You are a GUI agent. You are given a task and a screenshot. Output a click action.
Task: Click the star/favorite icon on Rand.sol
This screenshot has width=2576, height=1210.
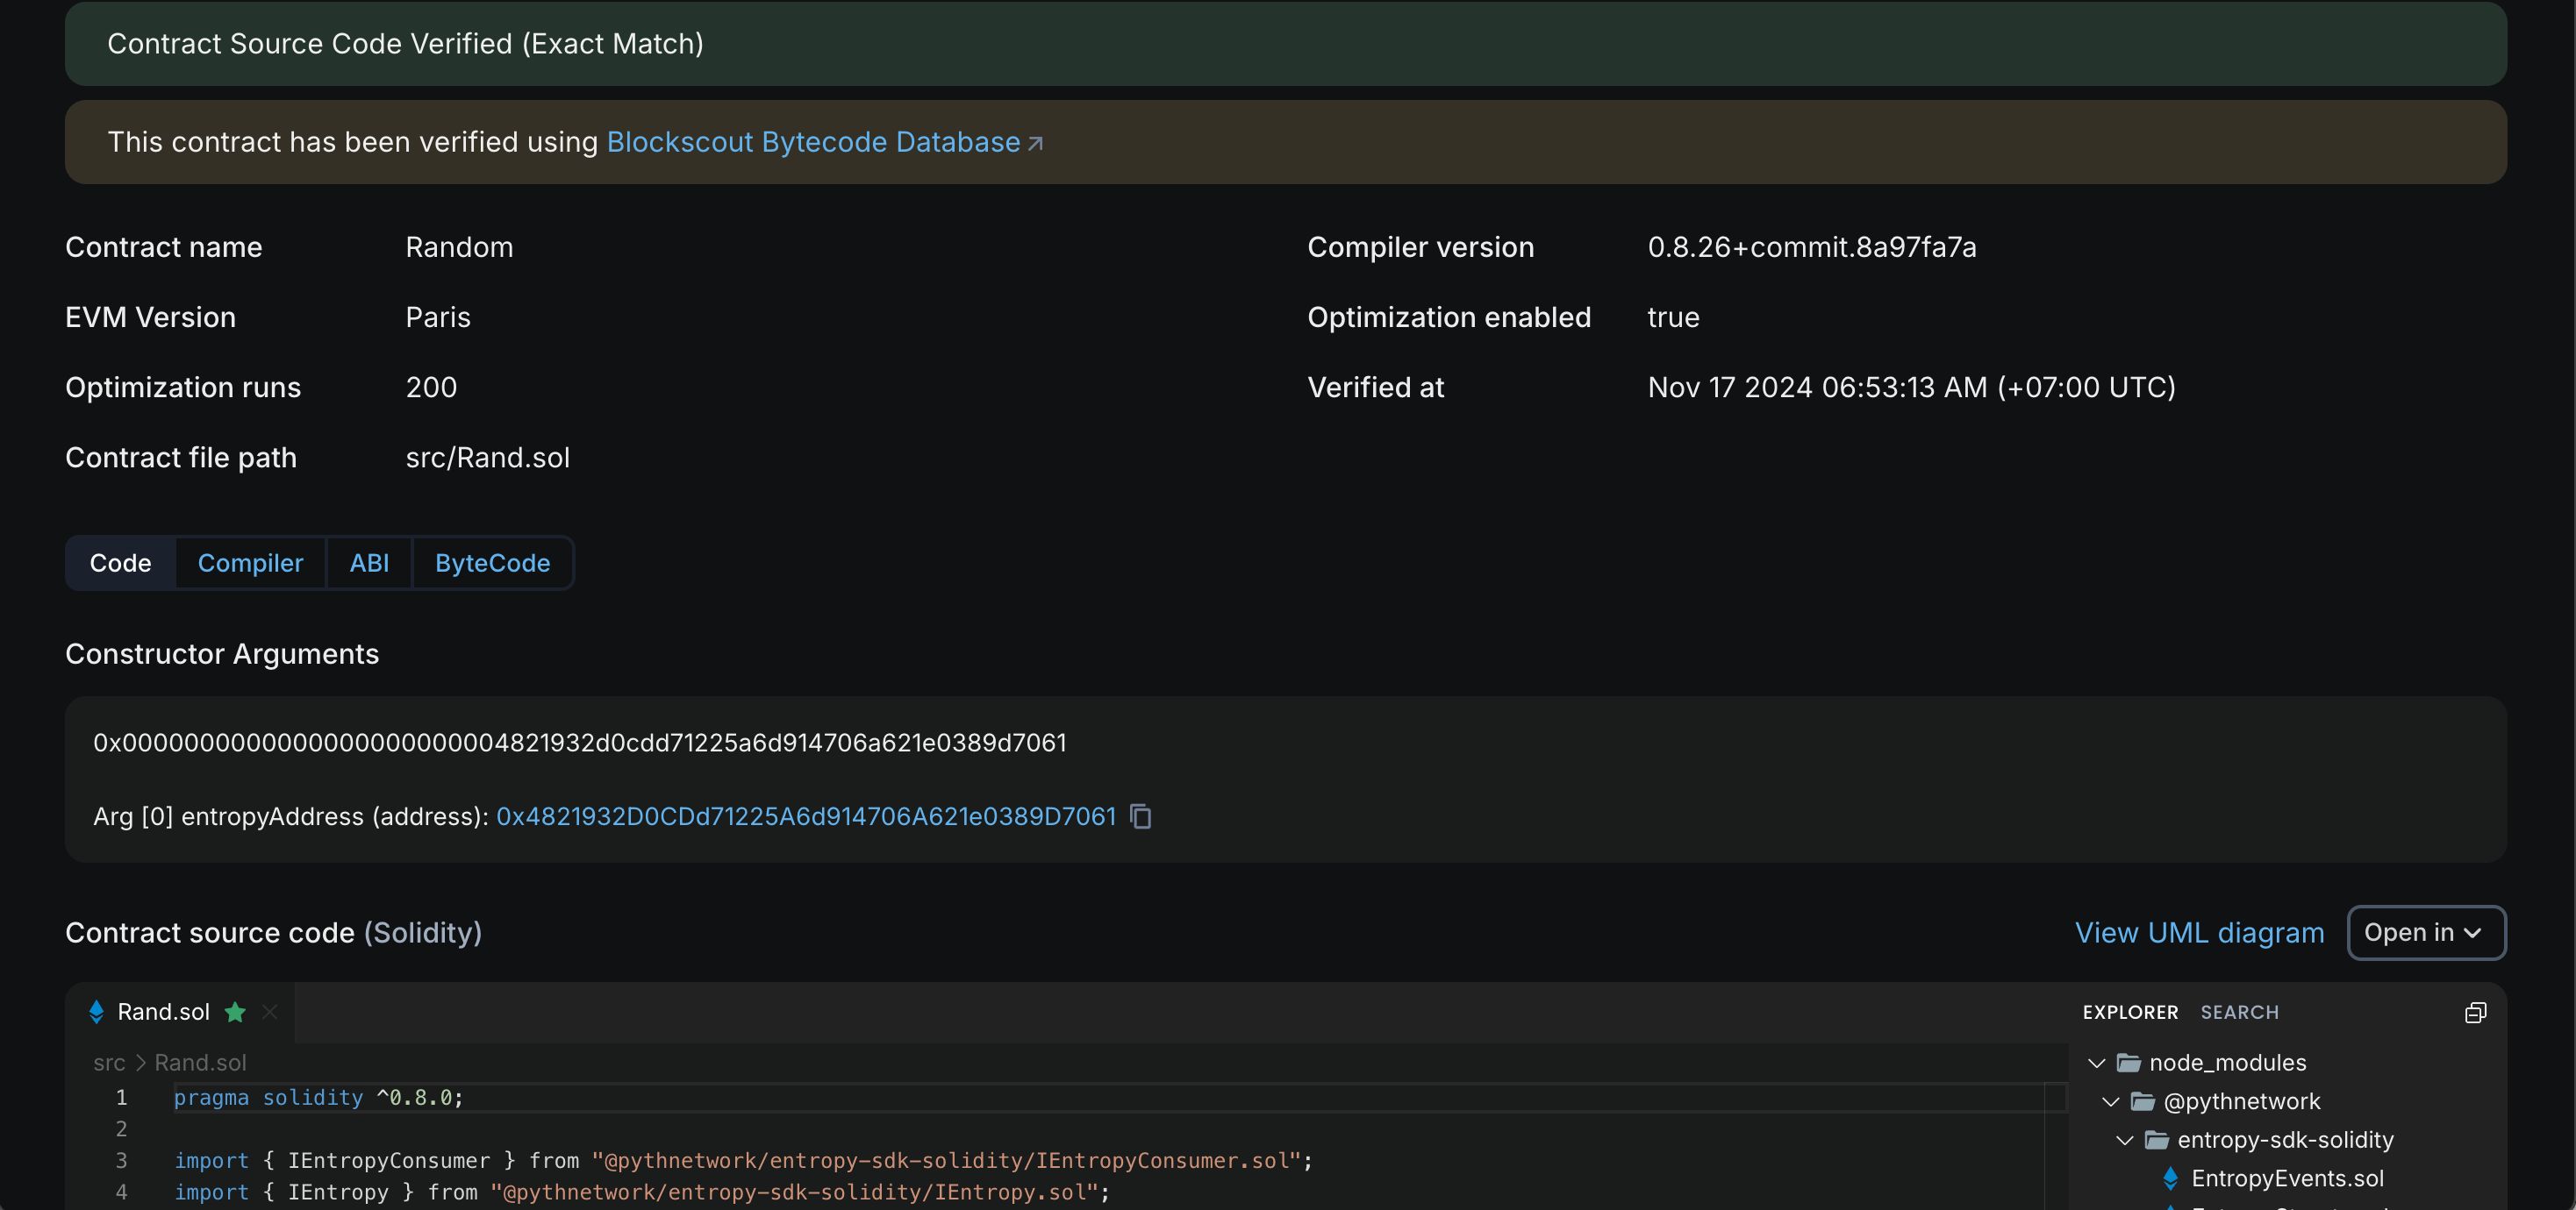coord(235,1011)
